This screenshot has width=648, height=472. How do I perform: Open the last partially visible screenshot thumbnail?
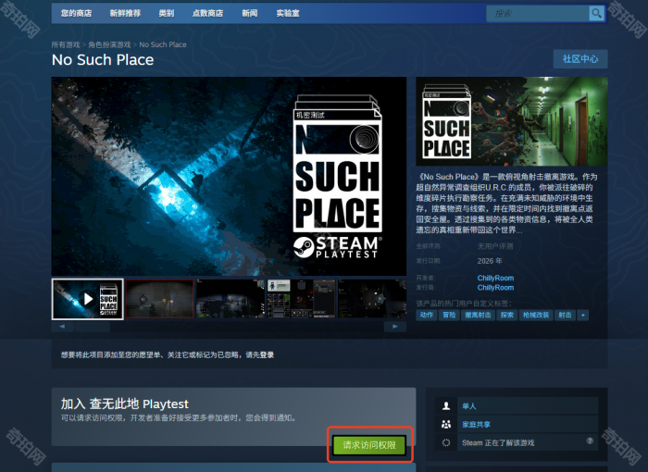(x=372, y=299)
